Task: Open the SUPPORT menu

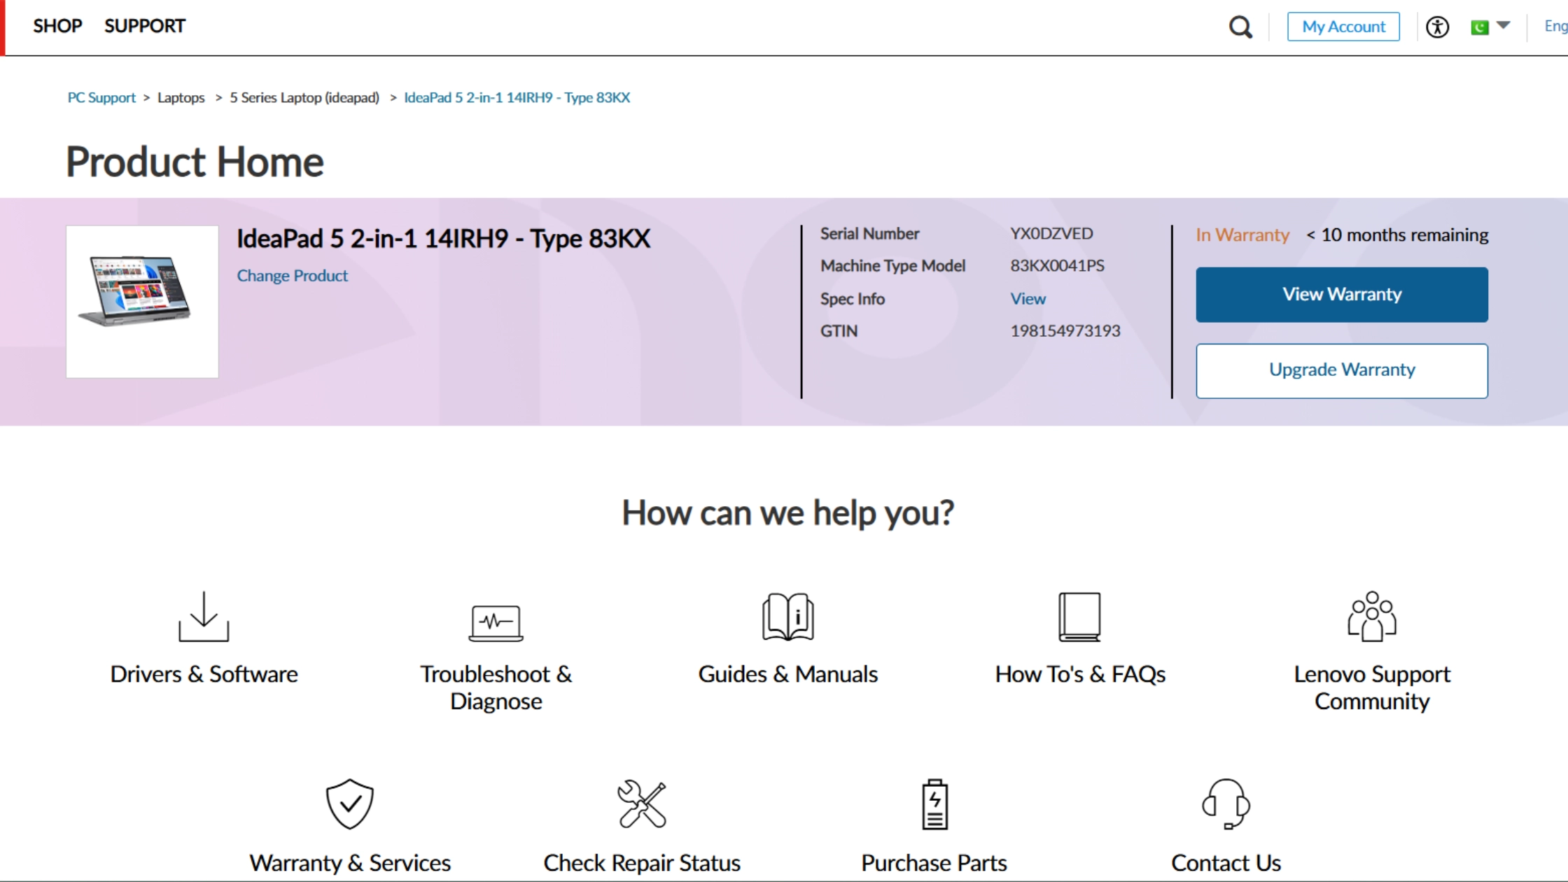Action: tap(145, 26)
